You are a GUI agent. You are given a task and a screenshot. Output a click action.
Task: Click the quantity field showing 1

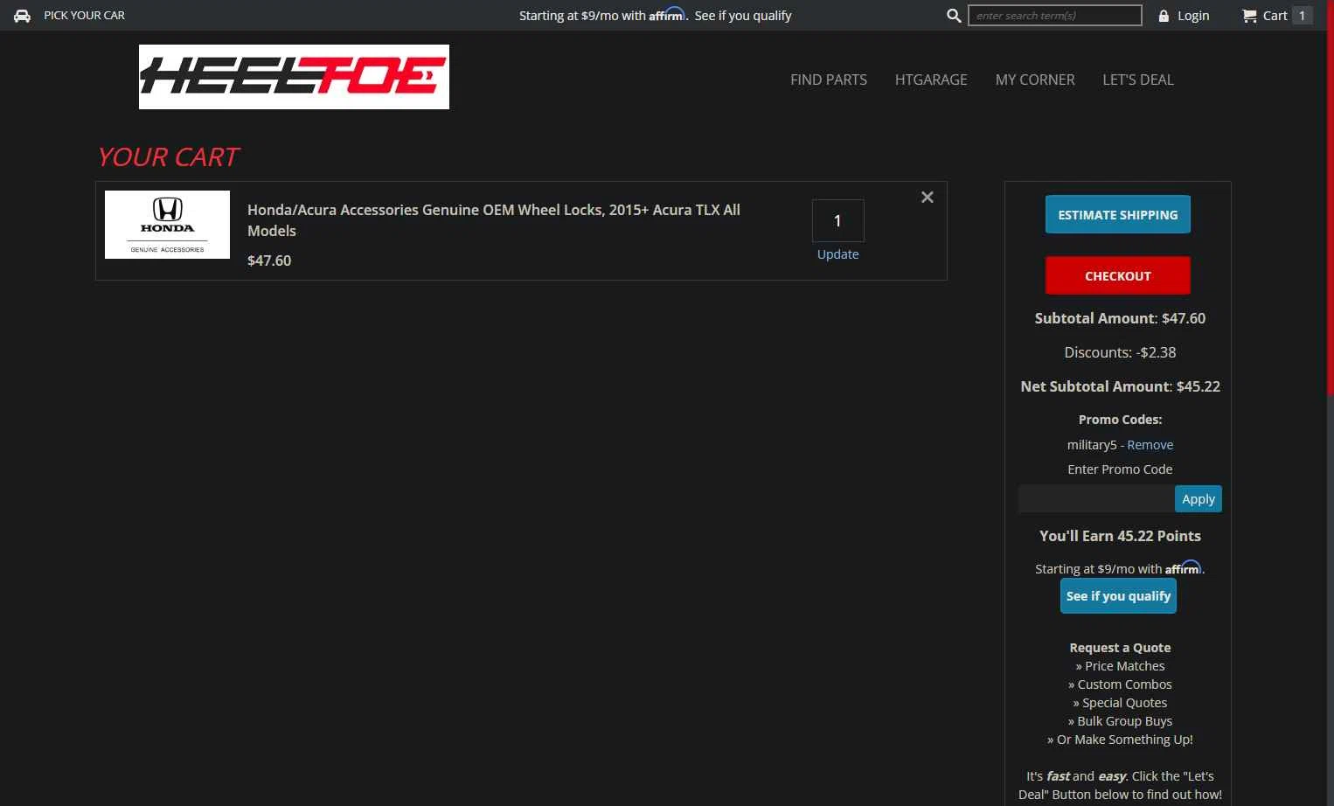tap(837, 220)
